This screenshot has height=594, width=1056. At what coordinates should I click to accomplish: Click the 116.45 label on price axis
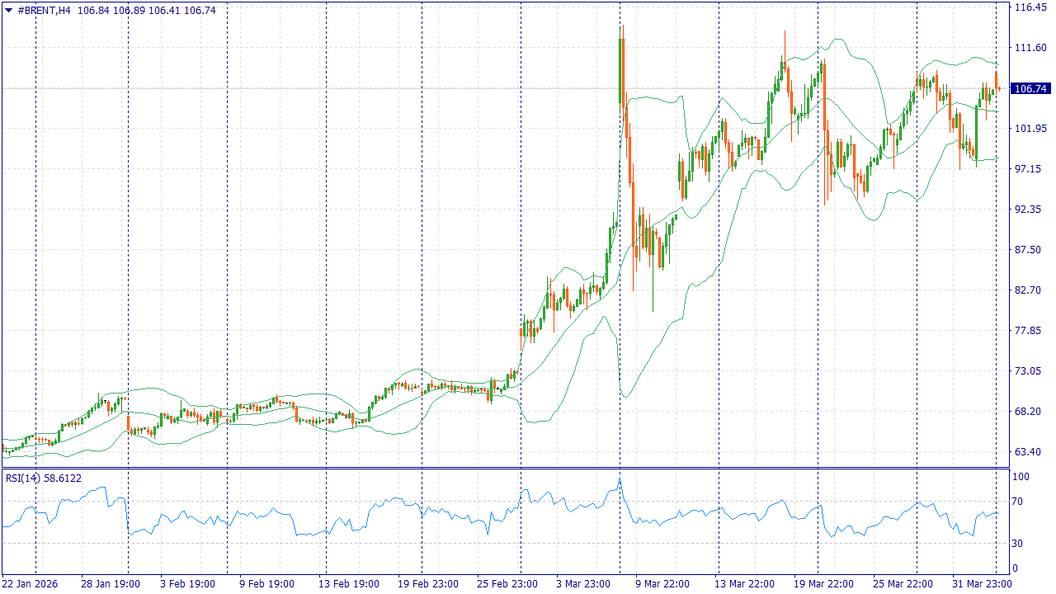(1030, 7)
